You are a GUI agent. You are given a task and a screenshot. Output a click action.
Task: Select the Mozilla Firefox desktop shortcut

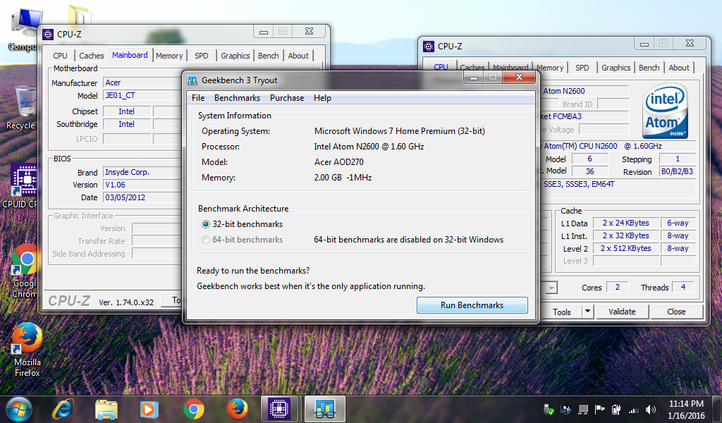tap(27, 350)
